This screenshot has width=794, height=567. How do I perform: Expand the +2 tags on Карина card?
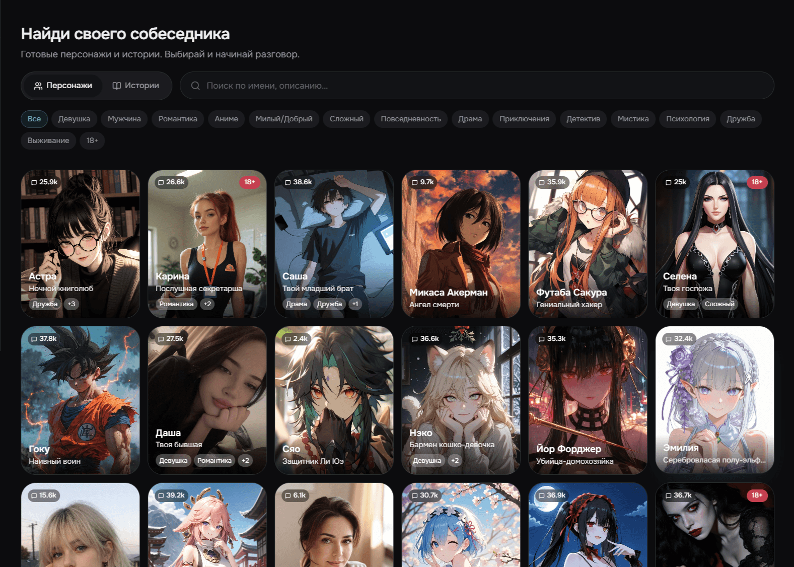coord(207,304)
